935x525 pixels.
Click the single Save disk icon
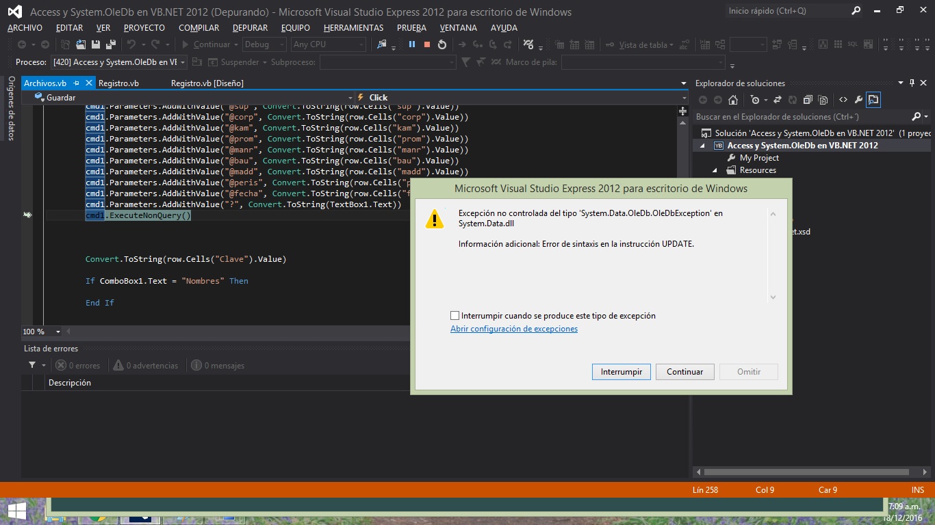(96, 44)
